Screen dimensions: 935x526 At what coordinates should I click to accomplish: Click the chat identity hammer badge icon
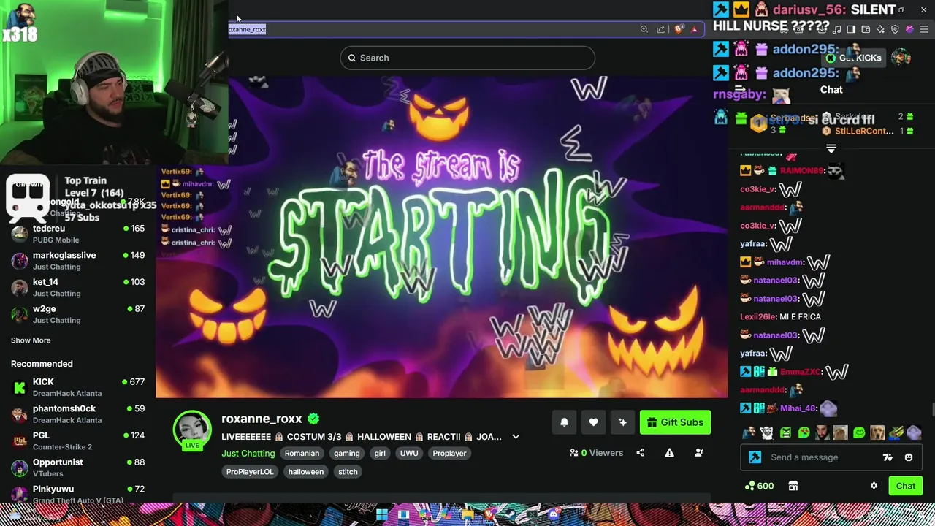click(x=755, y=457)
